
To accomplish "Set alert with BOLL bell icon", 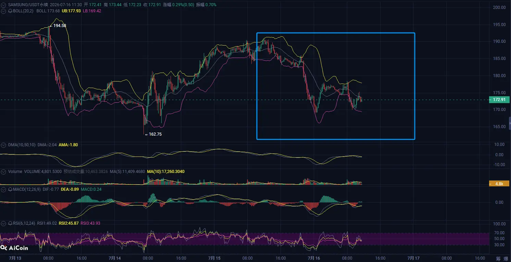I will 10,11.
